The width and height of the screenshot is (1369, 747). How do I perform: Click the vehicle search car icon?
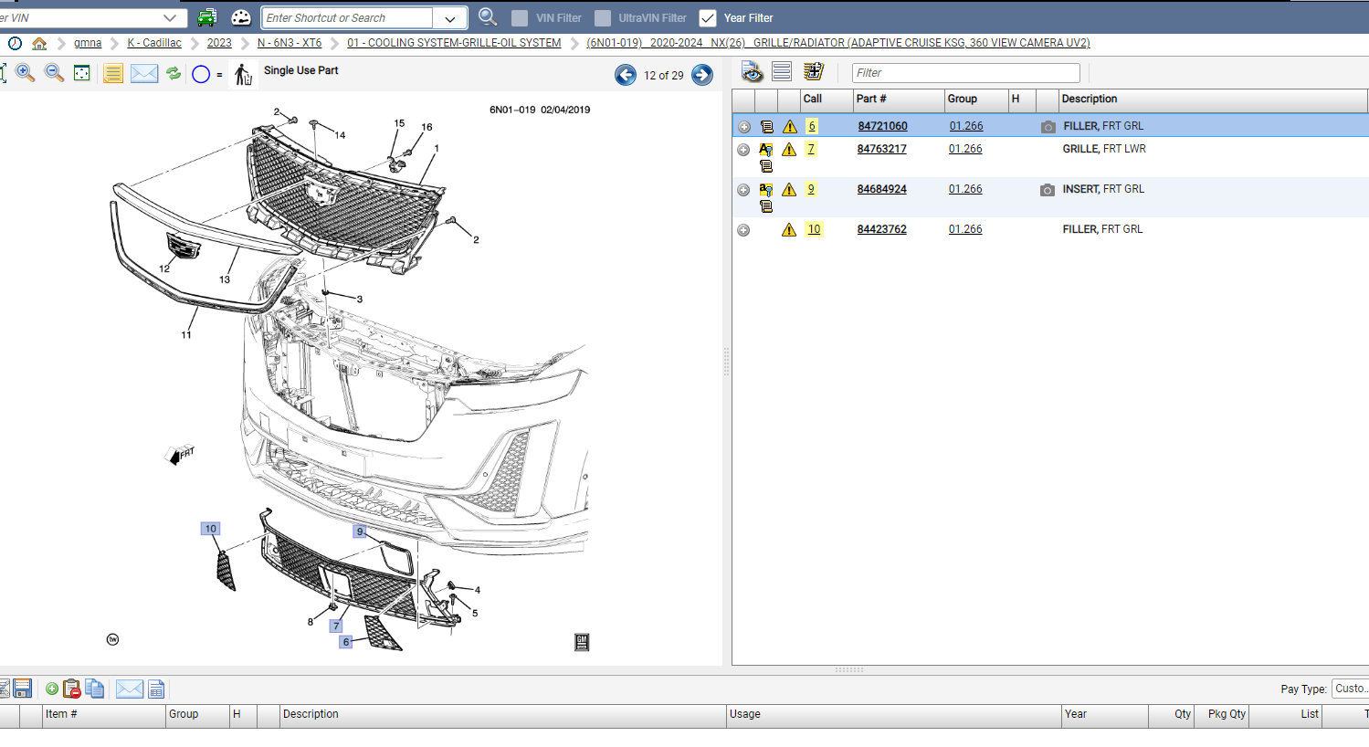tap(207, 17)
